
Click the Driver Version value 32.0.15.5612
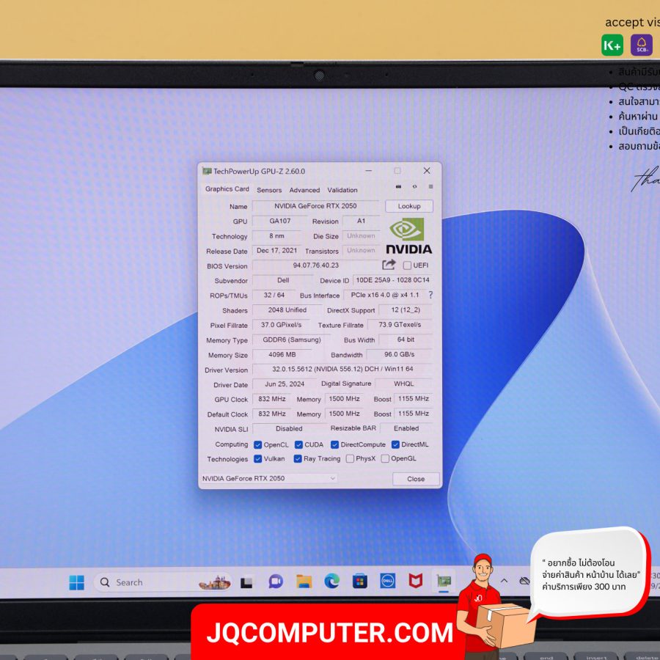tap(342, 369)
